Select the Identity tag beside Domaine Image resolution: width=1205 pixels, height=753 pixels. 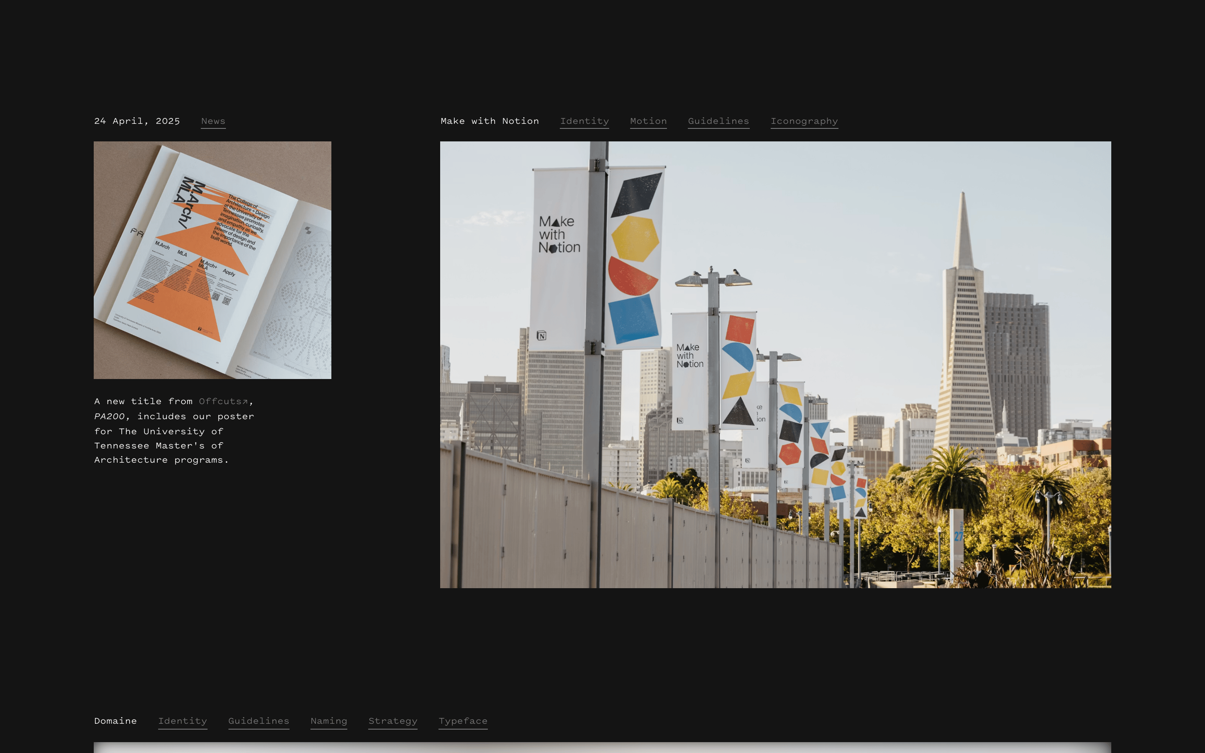[x=183, y=721]
